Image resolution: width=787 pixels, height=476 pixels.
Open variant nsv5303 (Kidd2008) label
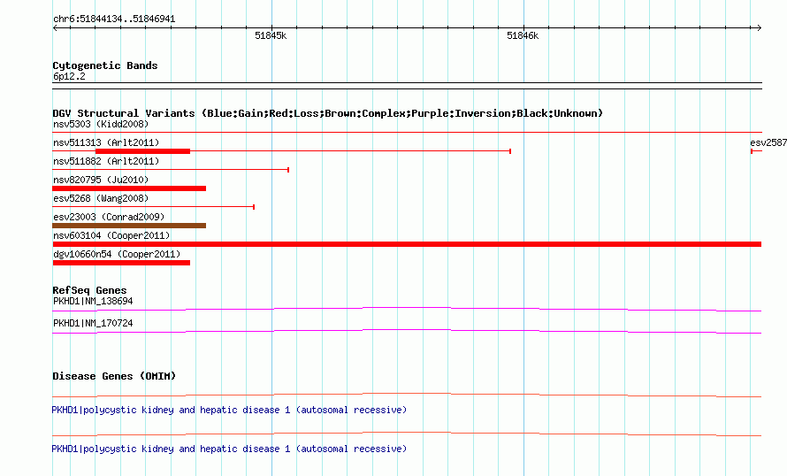click(101, 124)
